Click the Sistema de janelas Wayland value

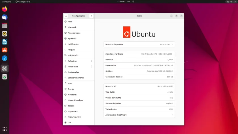[x=169, y=103]
